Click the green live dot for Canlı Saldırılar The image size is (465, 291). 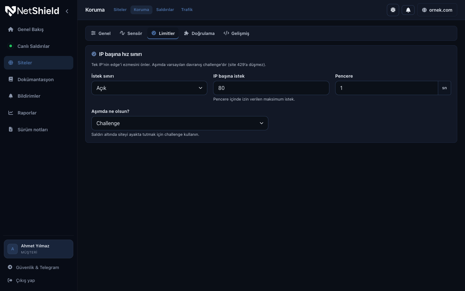(11, 46)
